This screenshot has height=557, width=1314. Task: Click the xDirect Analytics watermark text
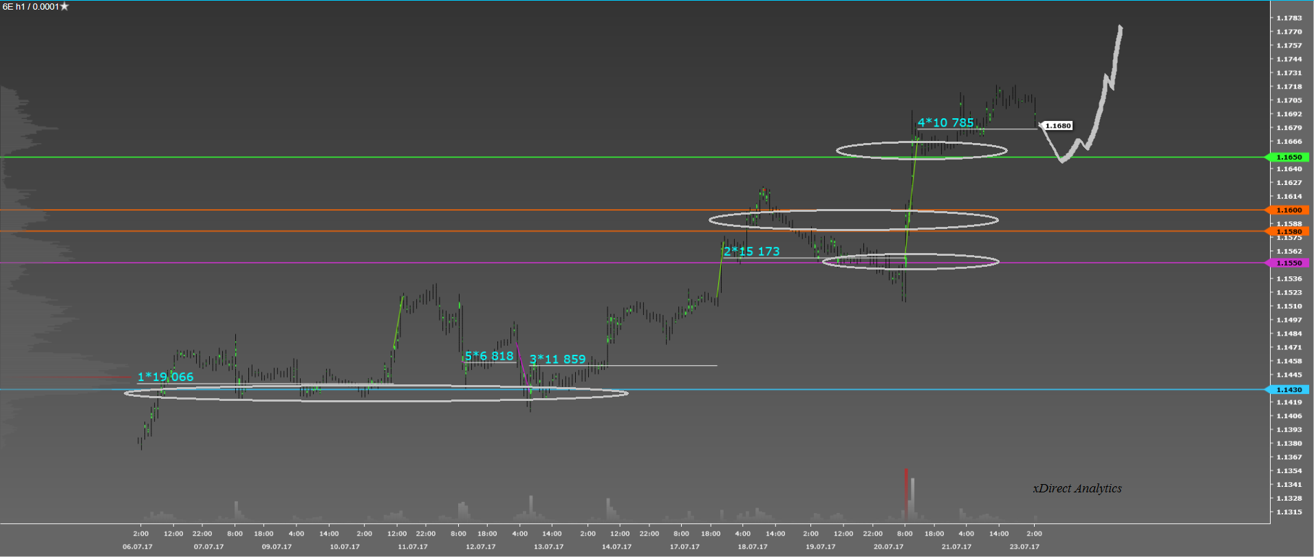1077,488
